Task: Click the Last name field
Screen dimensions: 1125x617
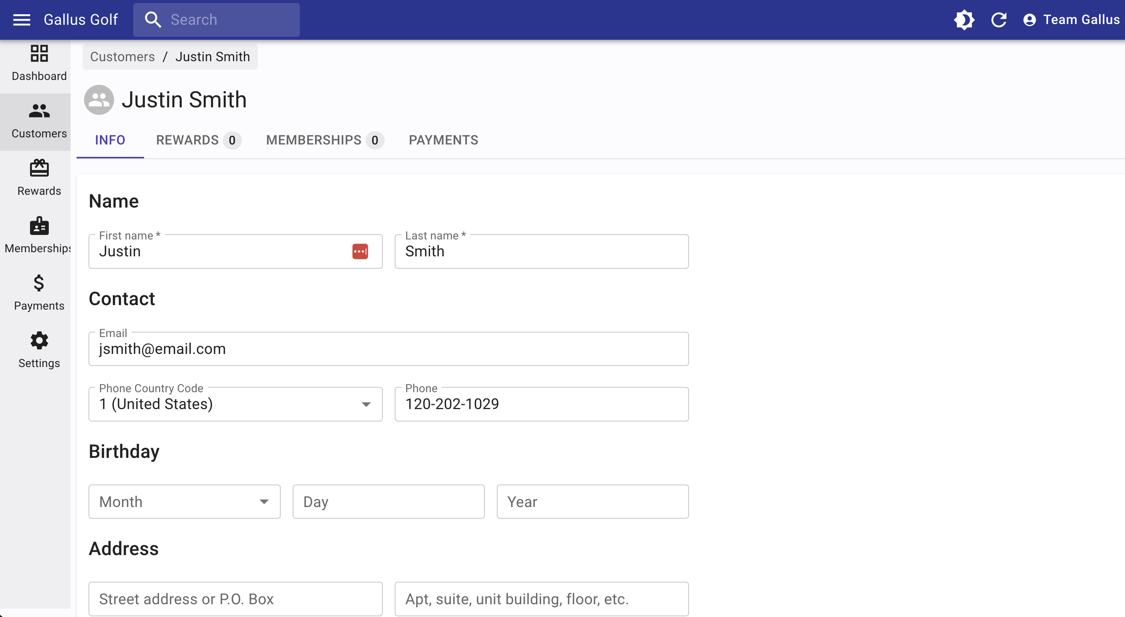Action: pos(541,251)
